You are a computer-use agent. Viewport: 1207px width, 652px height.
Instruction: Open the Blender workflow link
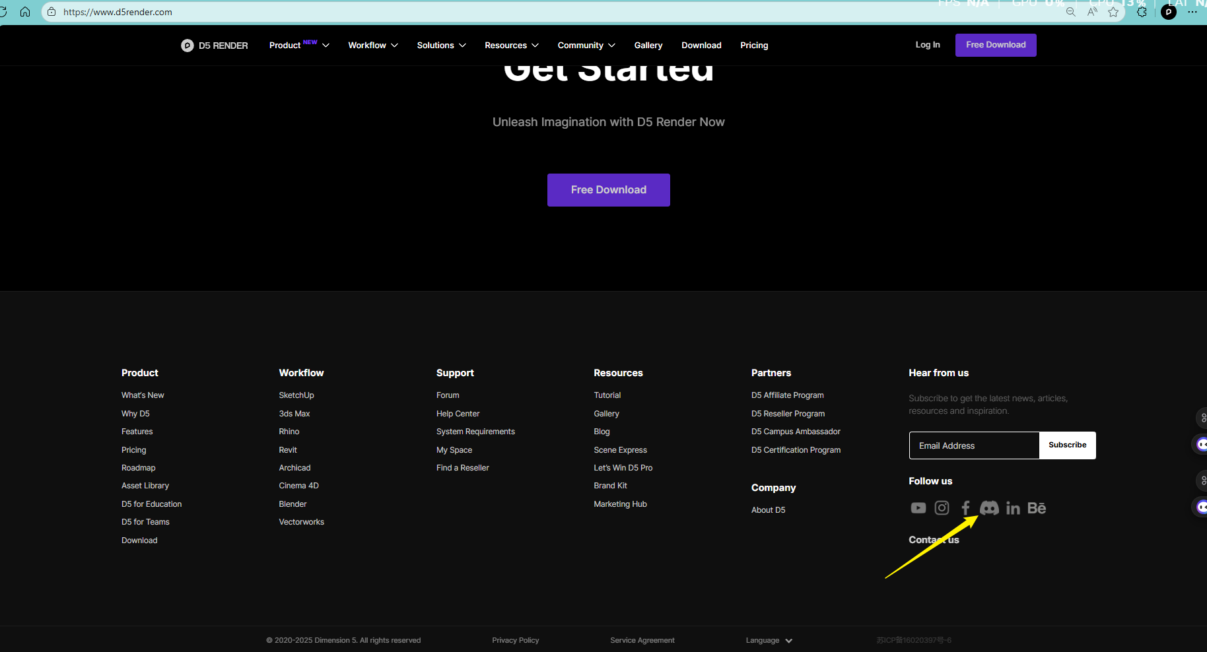point(293,504)
